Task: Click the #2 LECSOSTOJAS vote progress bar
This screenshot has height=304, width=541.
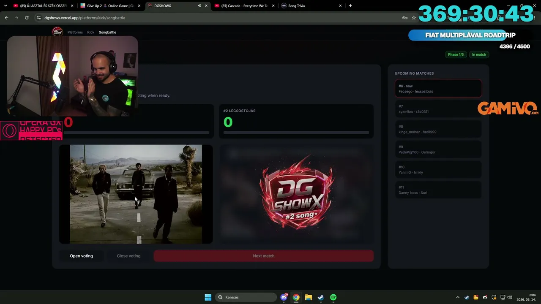Action: (296, 133)
